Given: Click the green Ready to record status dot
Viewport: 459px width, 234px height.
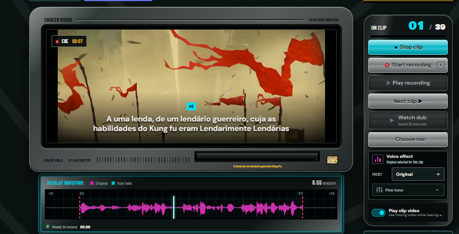Looking at the screenshot, I should tap(48, 227).
